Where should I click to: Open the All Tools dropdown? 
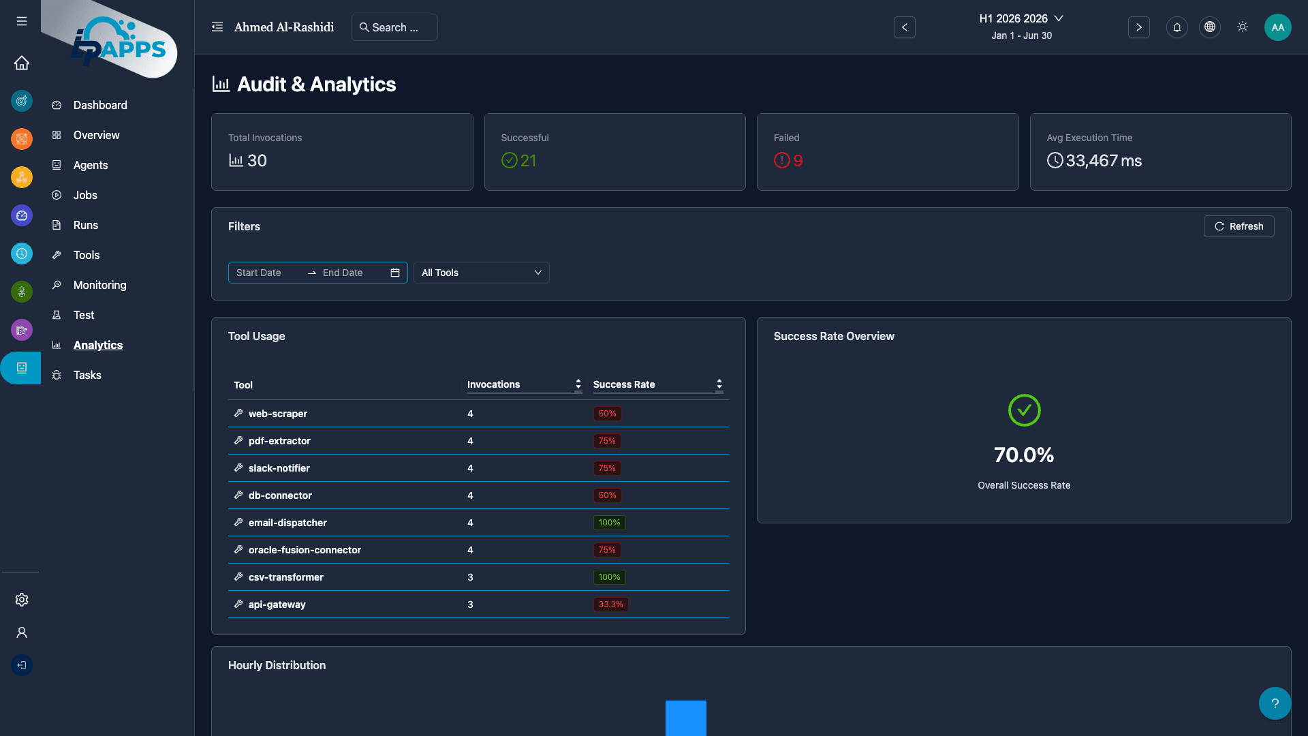tap(481, 273)
